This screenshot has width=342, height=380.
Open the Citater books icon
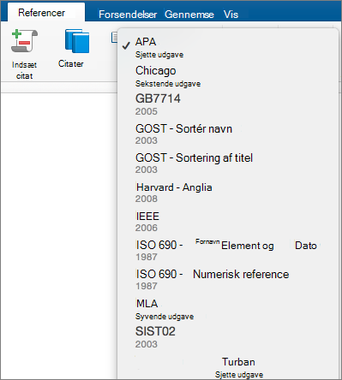[x=77, y=41]
